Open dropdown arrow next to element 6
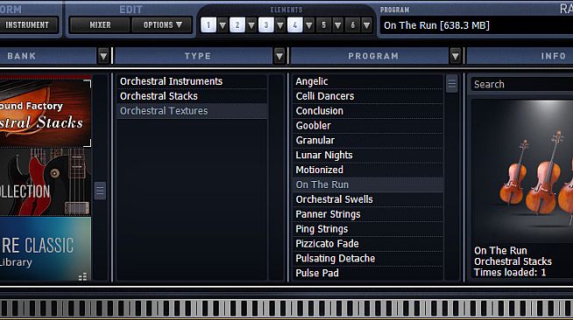Image resolution: width=573 pixels, height=320 pixels. (x=366, y=25)
